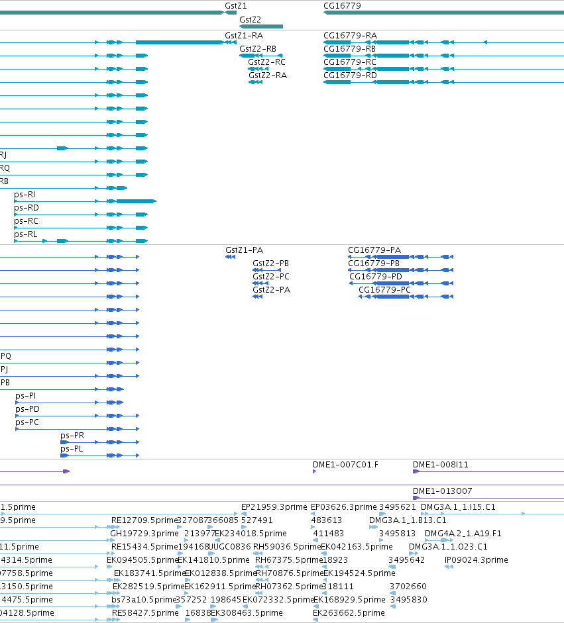The width and height of the screenshot is (564, 623).
Task: Select protein CG16779-PD label
Action: [x=376, y=277]
